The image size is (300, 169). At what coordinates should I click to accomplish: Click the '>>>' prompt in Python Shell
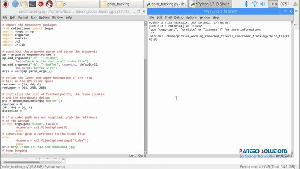[x=151, y=33]
